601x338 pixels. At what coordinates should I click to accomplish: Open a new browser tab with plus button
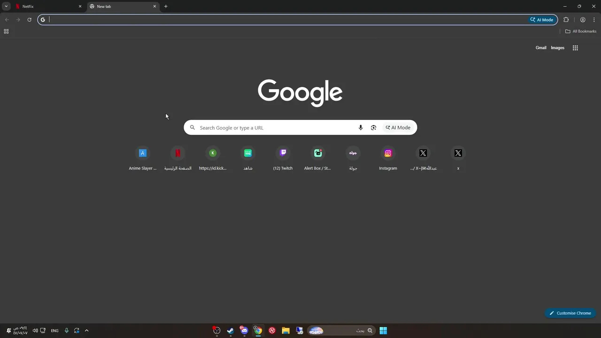pos(166,7)
